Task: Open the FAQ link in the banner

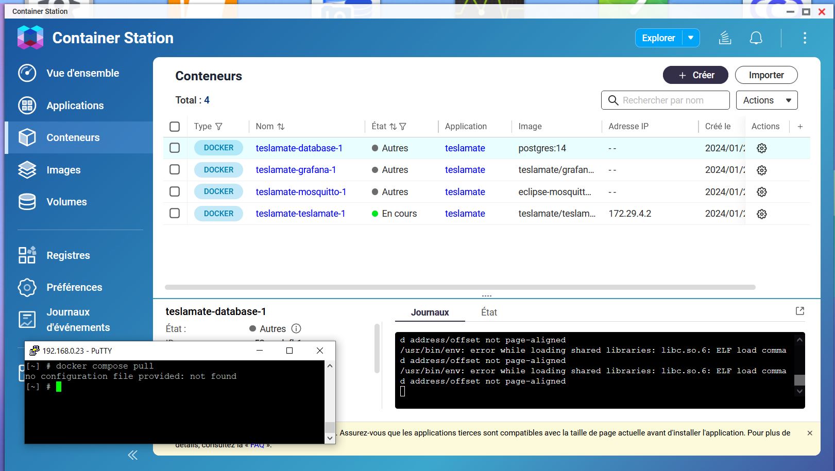Action: pos(257,445)
